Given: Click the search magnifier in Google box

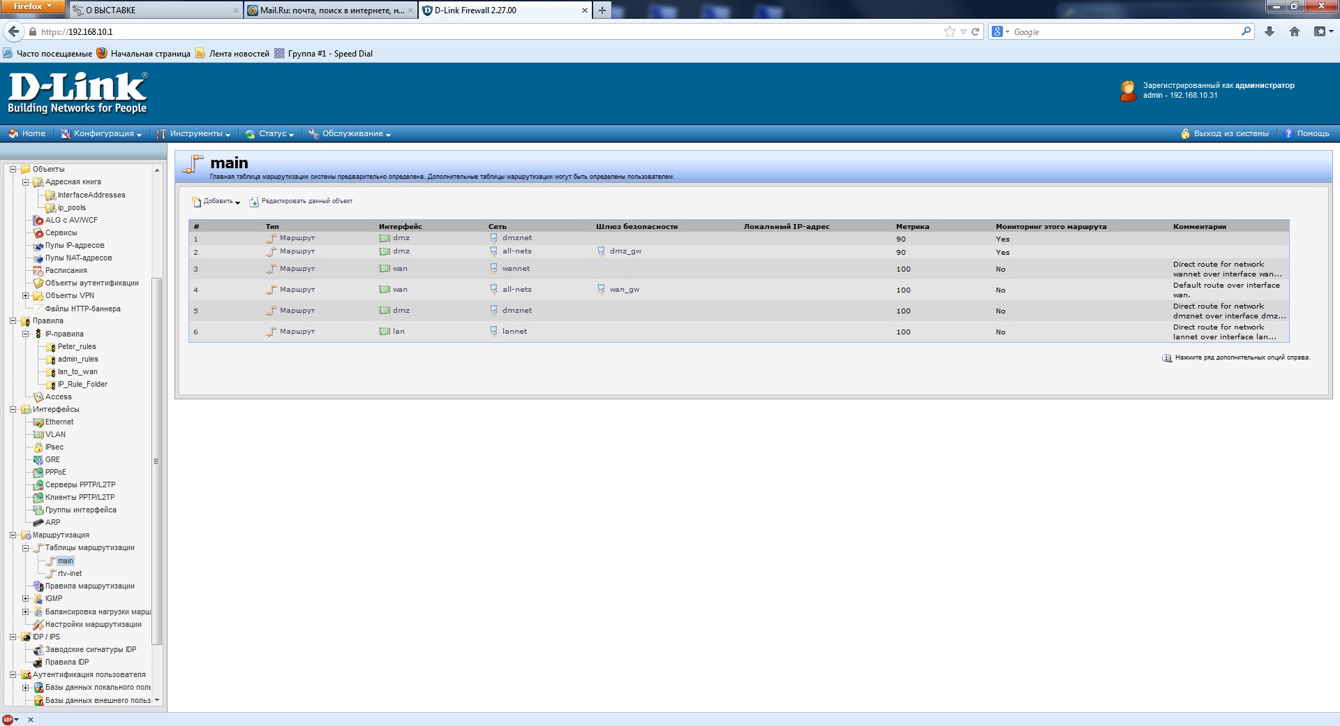Looking at the screenshot, I should pos(1246,31).
